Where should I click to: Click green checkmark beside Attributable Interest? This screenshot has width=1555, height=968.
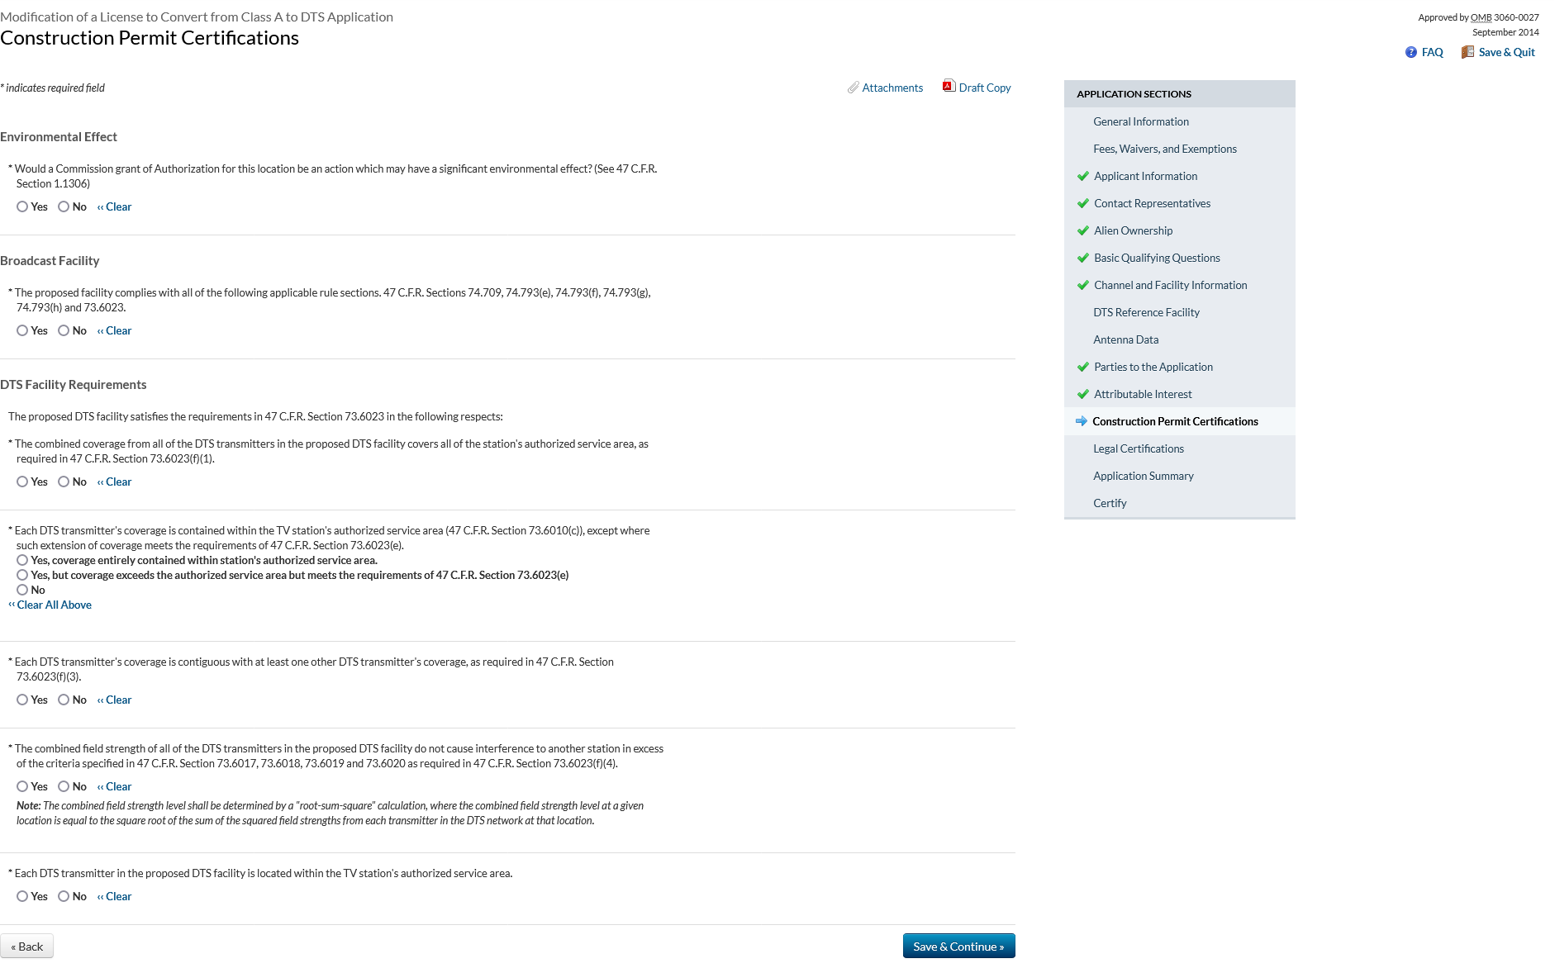click(1082, 394)
